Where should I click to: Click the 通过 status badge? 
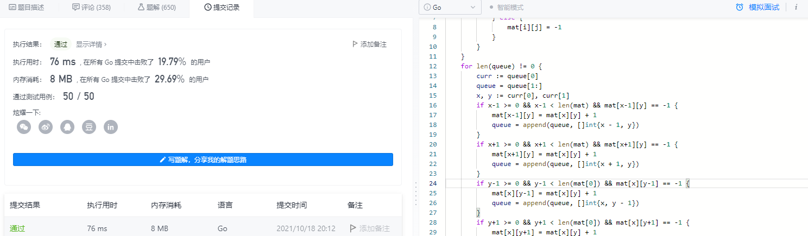click(x=60, y=44)
